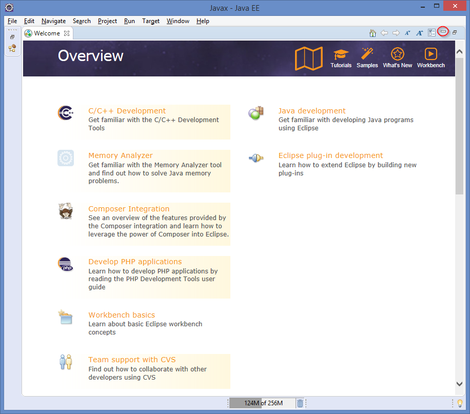Enlarge font size in Welcome toolbar
Viewport: 470px width, 414px height.
[420, 33]
